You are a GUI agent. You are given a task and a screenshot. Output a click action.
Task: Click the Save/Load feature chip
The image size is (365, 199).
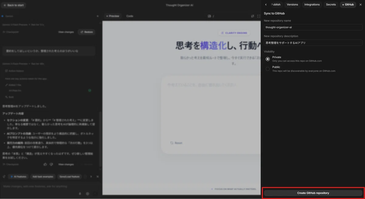click(69, 176)
